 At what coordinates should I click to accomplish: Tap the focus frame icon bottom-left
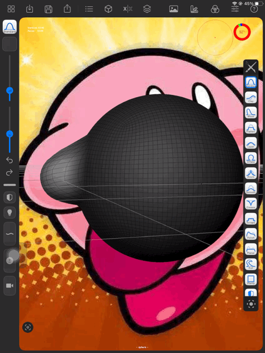(x=28, y=327)
